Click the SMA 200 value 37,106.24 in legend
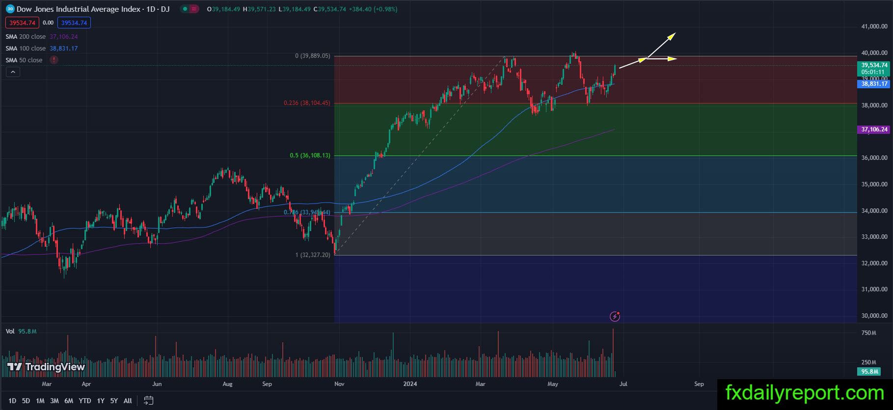Screen dimensions: 893x410 pos(64,36)
